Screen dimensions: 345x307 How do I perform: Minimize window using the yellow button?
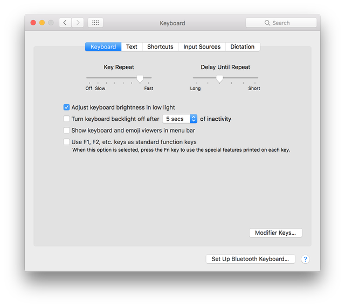click(42, 23)
